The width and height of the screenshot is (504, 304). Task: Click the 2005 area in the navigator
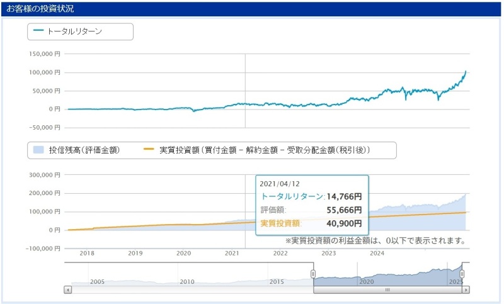[x=97, y=281]
